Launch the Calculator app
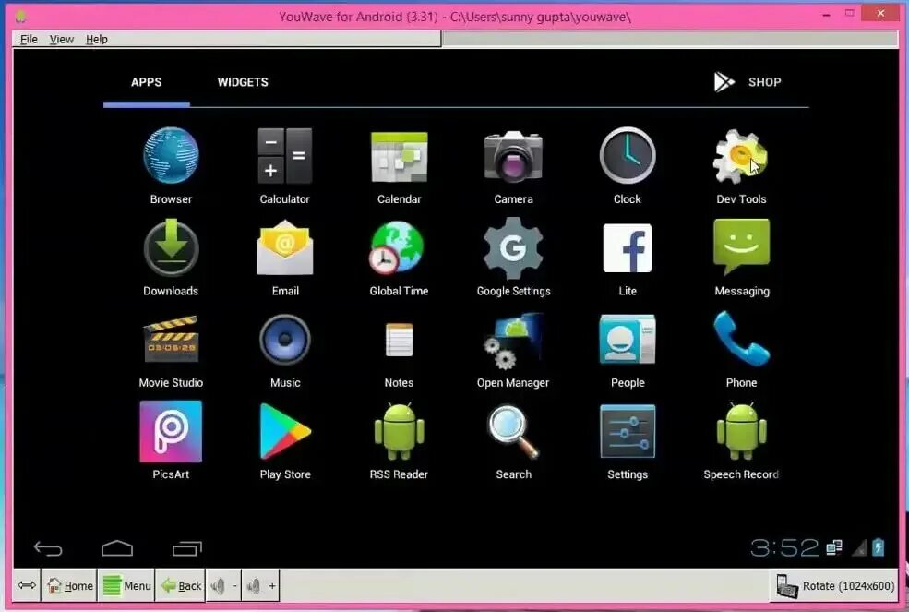The image size is (909, 612). pos(284,157)
